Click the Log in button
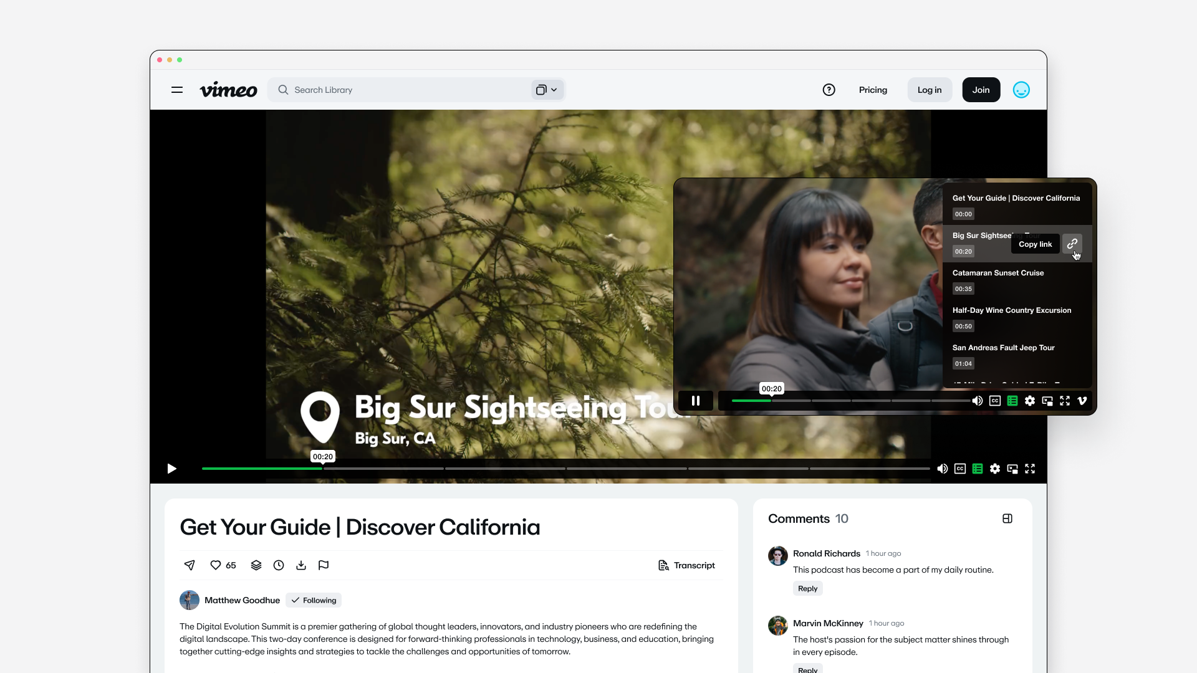The image size is (1197, 673). [929, 90]
